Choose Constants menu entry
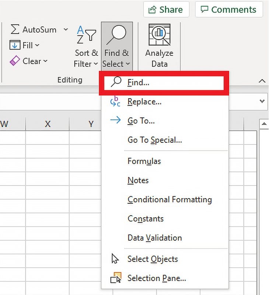The image size is (269, 295). click(x=165, y=219)
